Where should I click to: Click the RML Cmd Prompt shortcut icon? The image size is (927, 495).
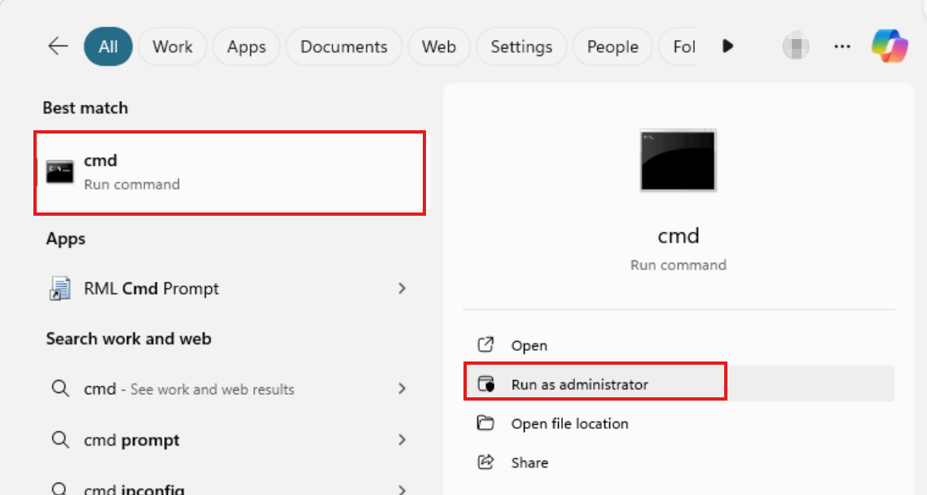pyautogui.click(x=59, y=288)
